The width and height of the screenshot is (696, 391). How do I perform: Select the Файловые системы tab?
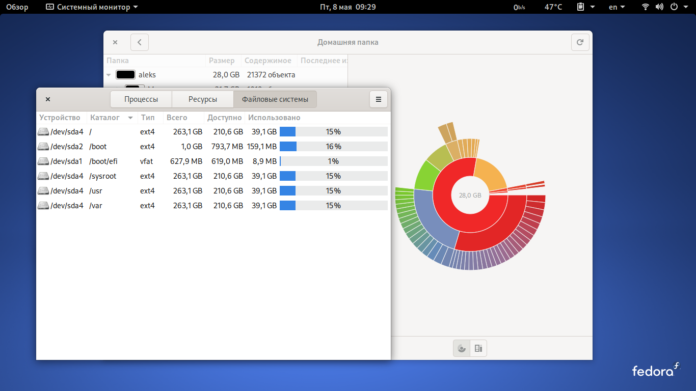(275, 99)
